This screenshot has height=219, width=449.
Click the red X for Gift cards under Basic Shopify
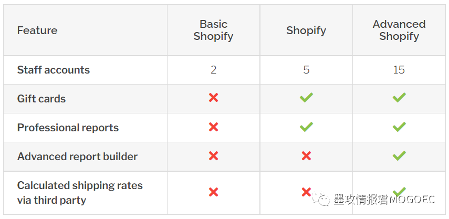pyautogui.click(x=213, y=98)
